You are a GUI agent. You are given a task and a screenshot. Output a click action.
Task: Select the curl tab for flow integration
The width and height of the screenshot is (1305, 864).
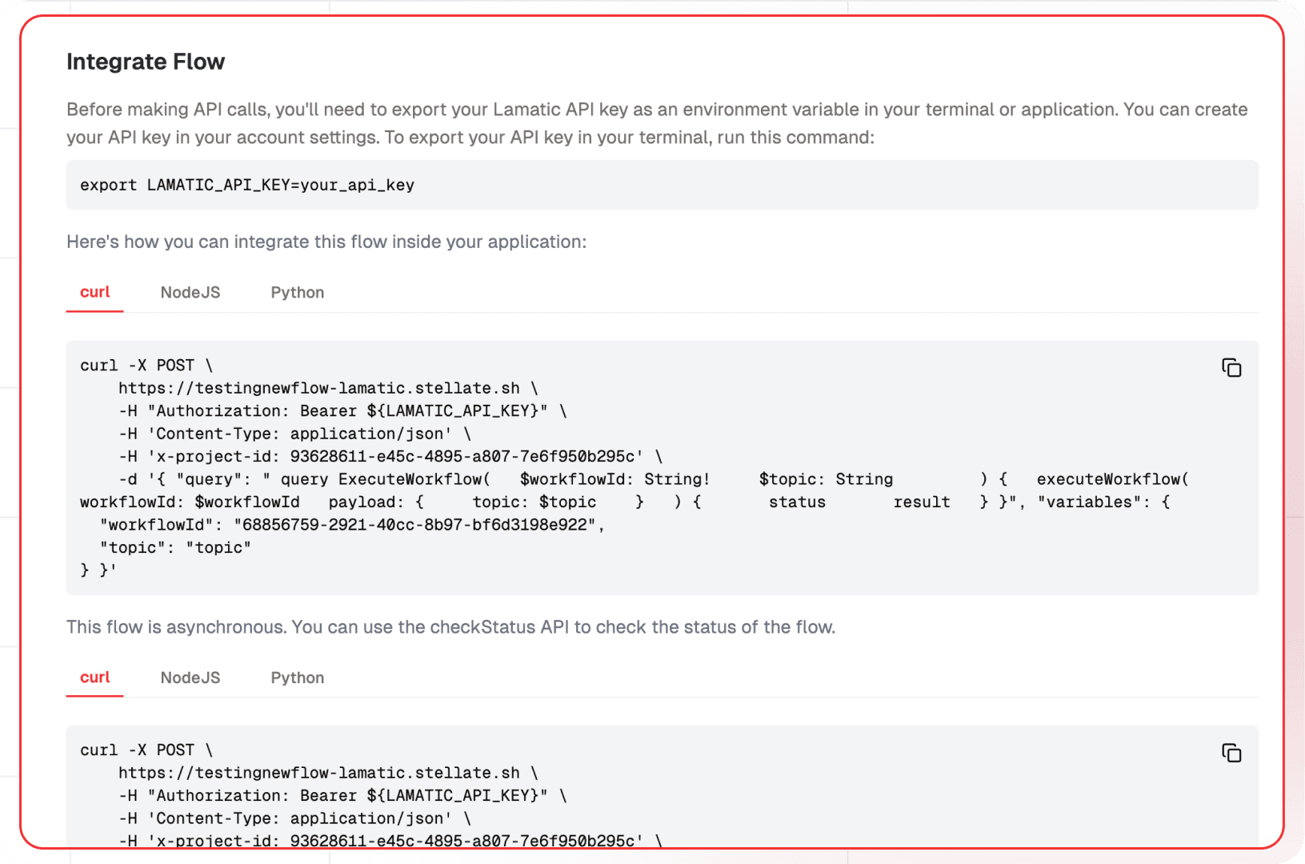click(94, 293)
